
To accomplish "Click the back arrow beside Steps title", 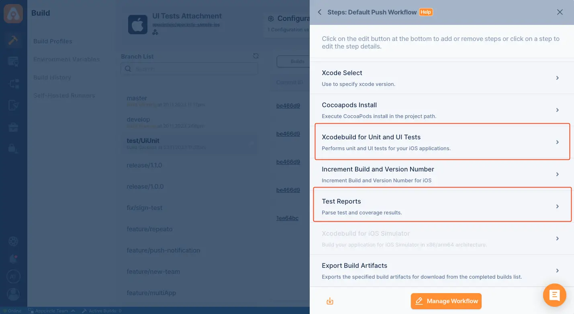I will (x=320, y=12).
